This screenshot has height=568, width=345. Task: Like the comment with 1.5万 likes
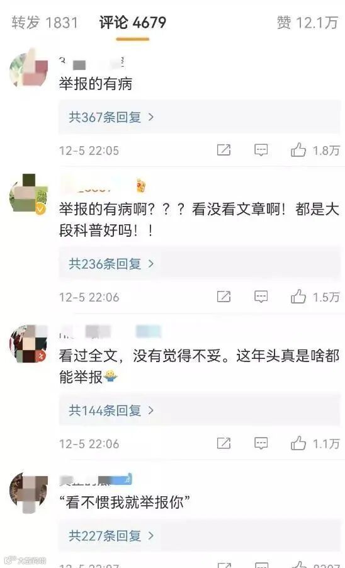point(298,296)
